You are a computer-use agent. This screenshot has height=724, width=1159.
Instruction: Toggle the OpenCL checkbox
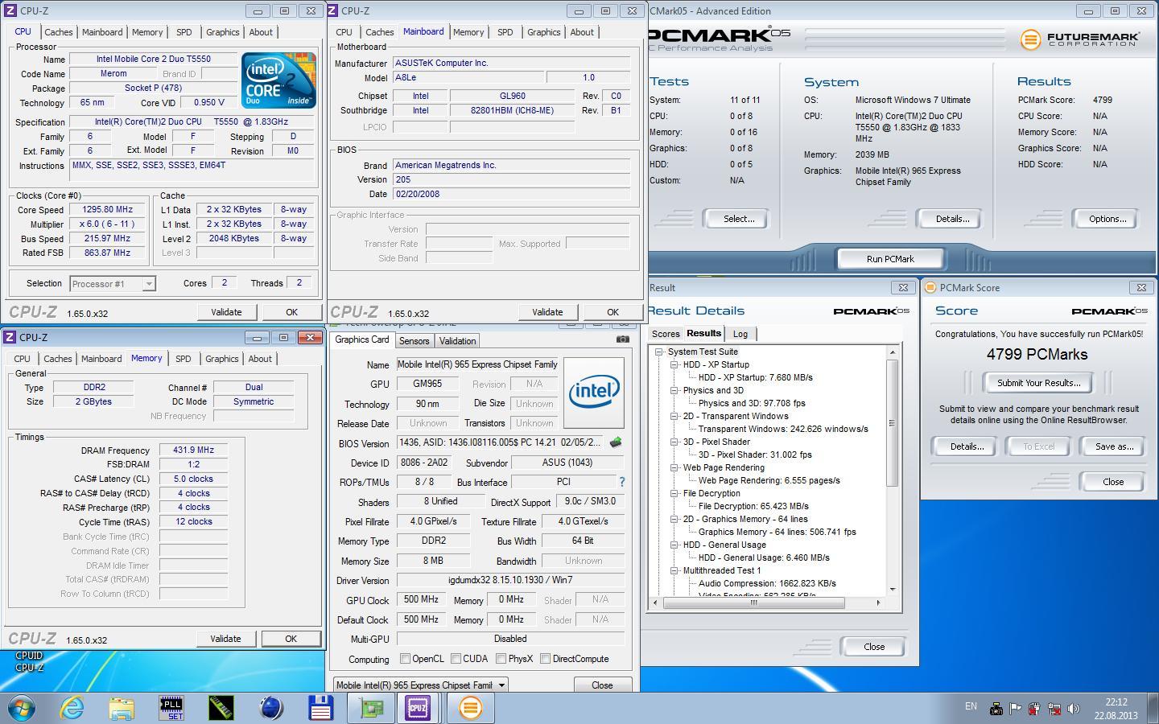tap(406, 659)
